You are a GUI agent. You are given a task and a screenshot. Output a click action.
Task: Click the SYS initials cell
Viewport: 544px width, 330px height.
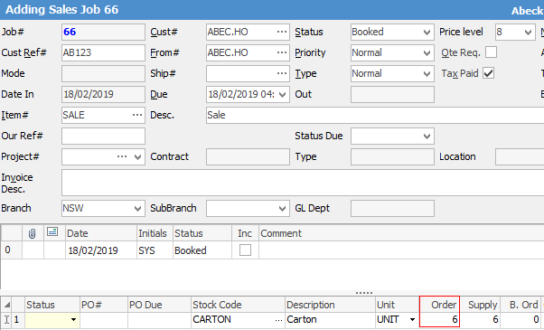(x=155, y=250)
